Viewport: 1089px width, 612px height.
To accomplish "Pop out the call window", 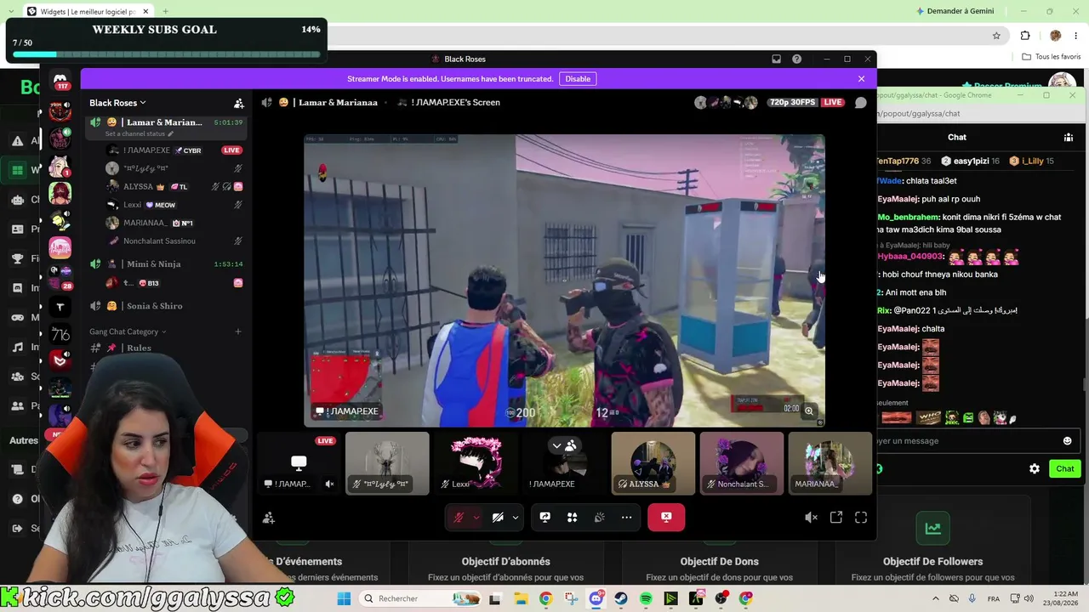I will click(x=836, y=517).
